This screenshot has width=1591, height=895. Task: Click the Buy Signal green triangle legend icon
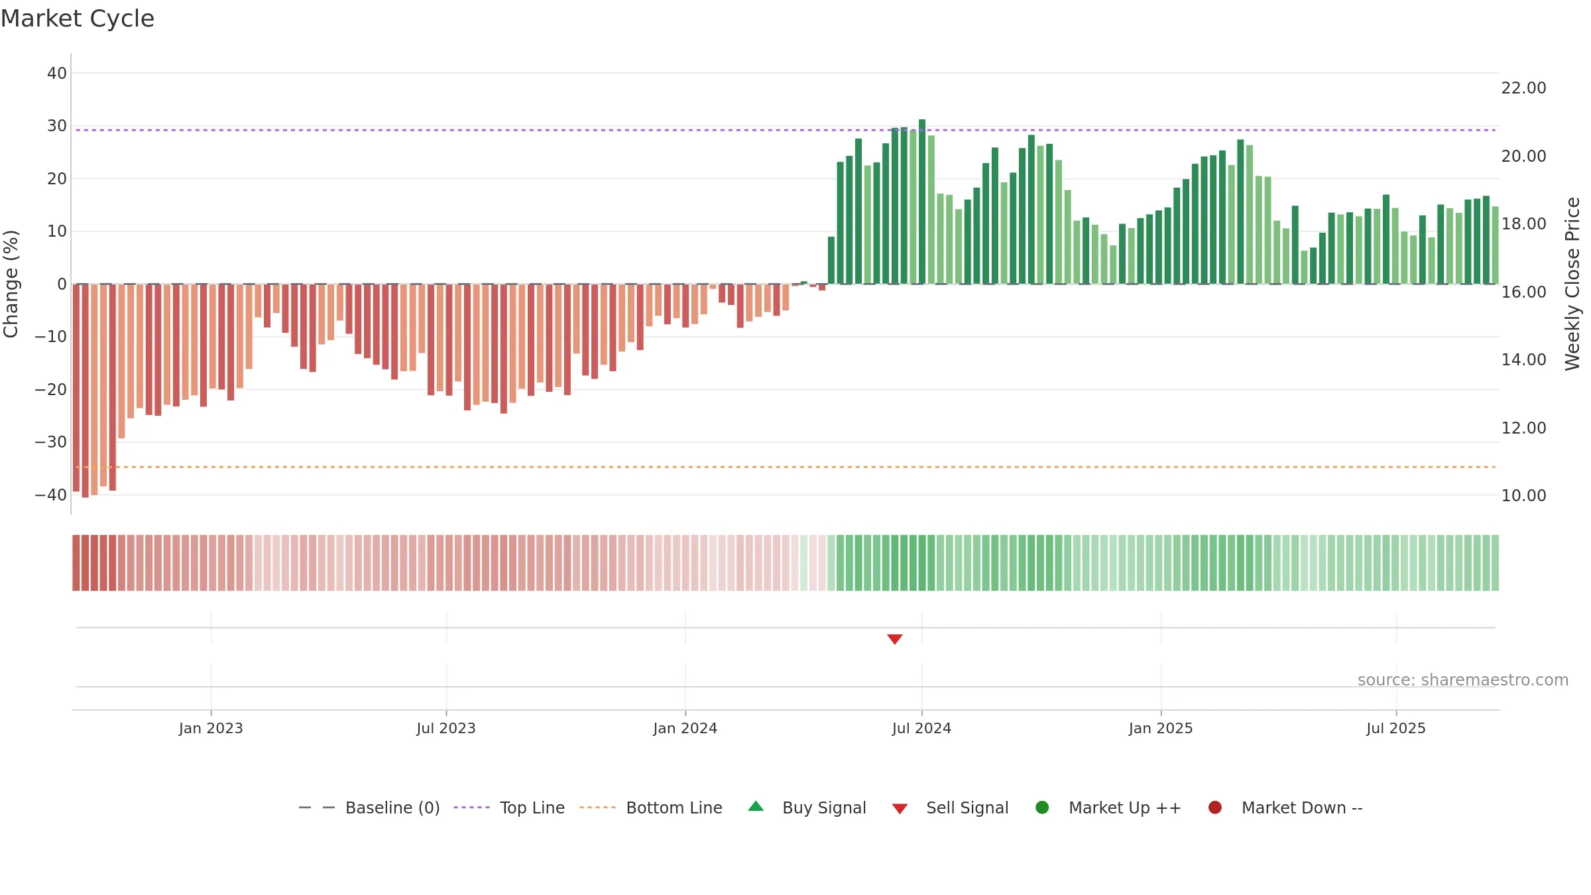(x=756, y=807)
